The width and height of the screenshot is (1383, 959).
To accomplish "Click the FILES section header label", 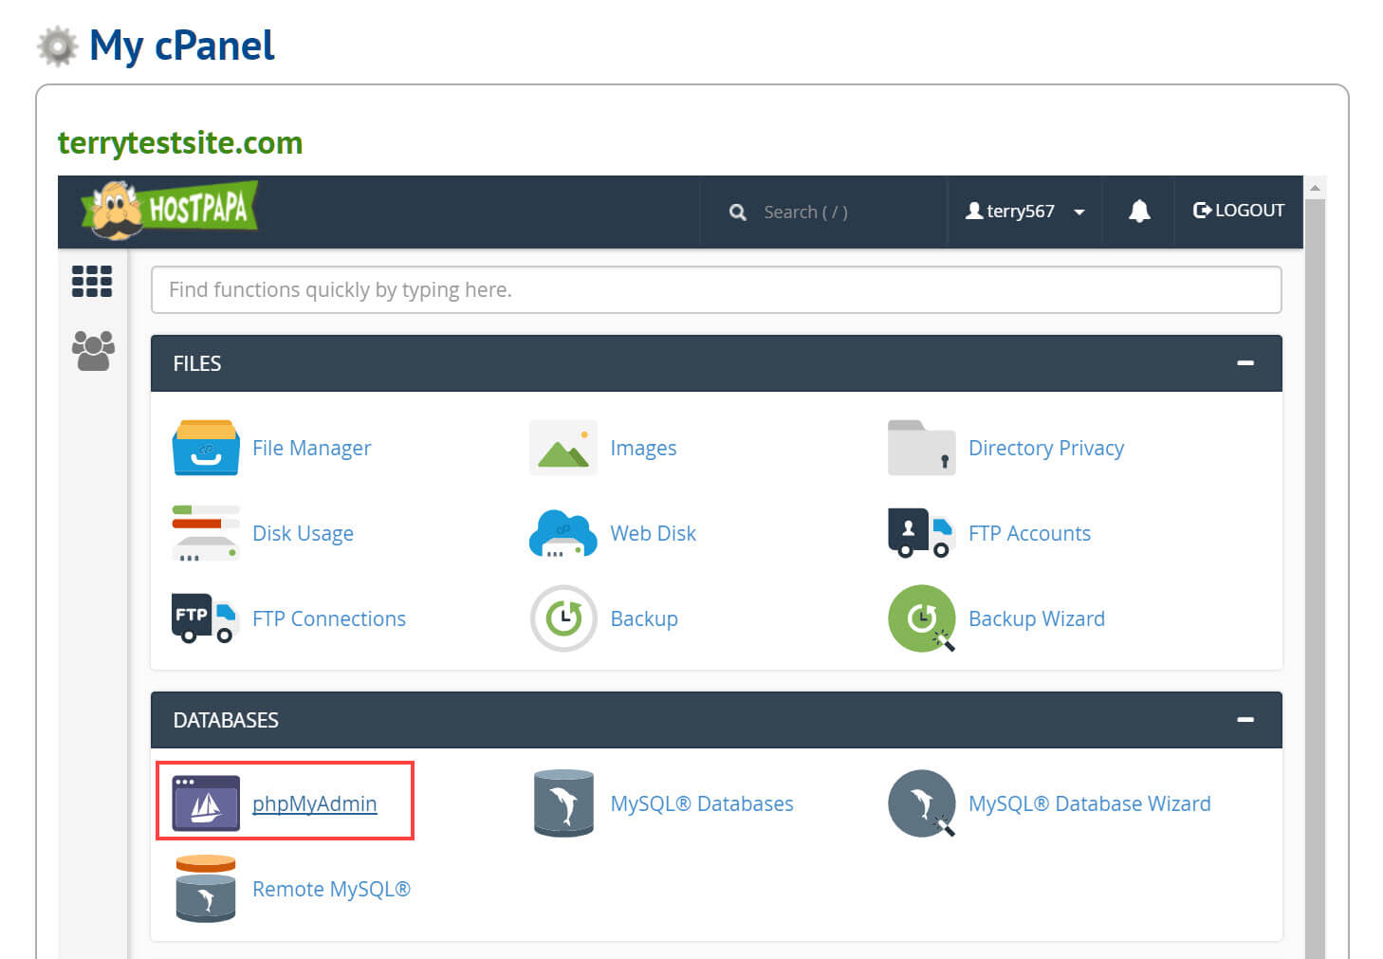I will tap(197, 363).
